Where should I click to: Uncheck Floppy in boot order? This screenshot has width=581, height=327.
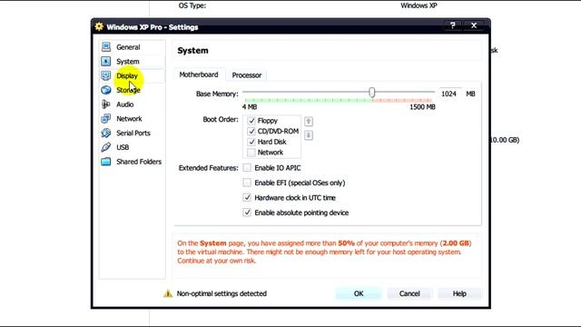click(251, 121)
